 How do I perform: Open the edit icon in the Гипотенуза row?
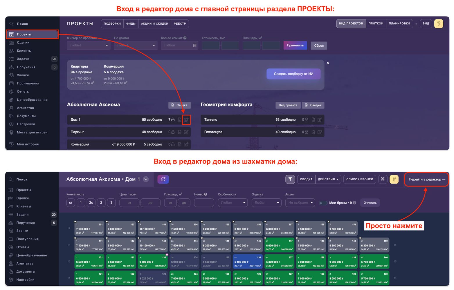coord(320,132)
